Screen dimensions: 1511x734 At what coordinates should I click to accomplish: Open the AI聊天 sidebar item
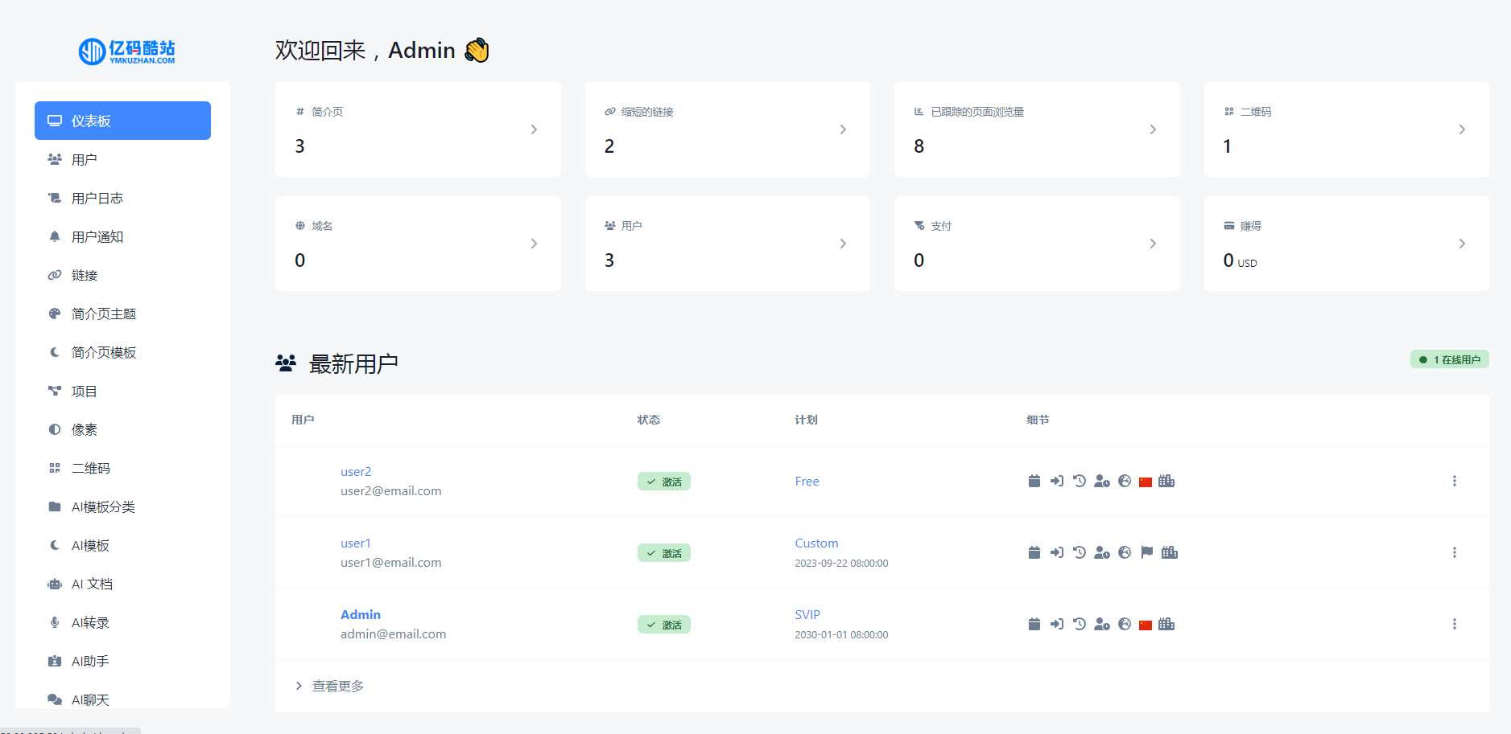(x=90, y=699)
